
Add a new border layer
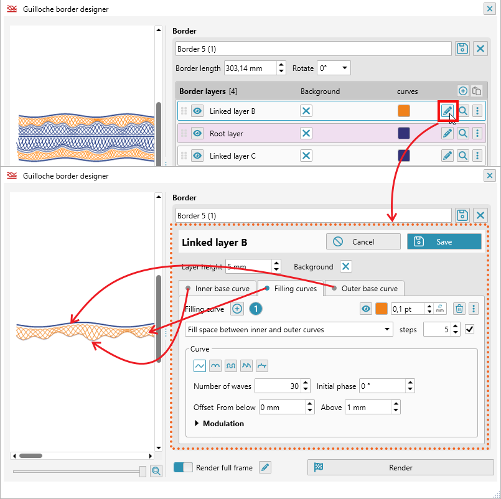pos(462,91)
